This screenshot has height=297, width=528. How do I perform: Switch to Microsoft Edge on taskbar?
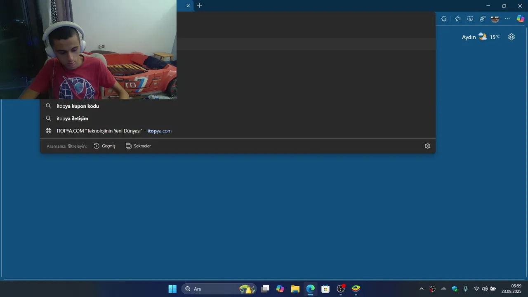point(310,289)
